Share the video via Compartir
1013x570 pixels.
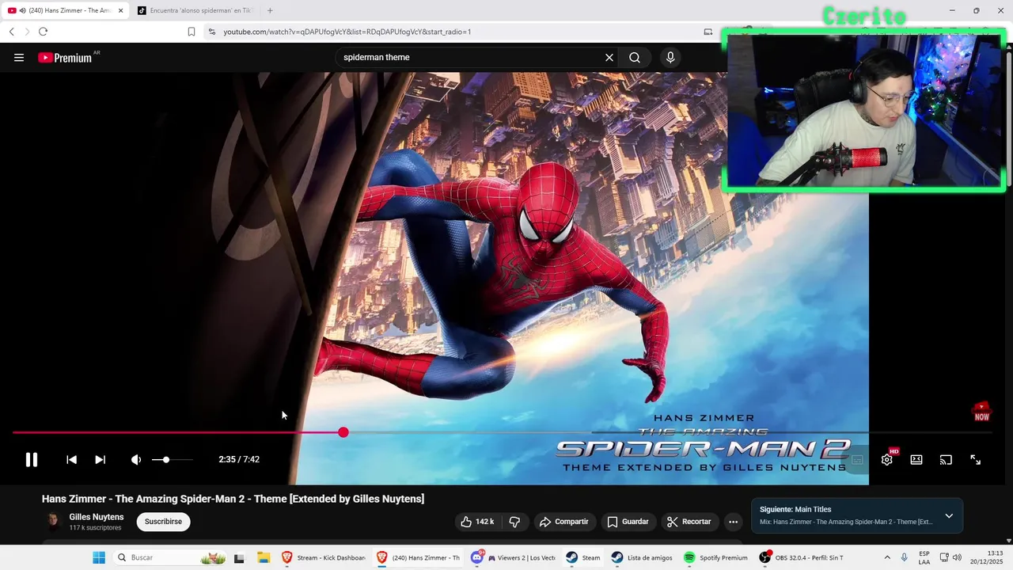[563, 522]
